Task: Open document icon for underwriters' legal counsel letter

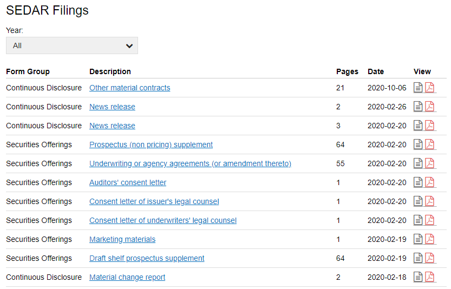Action: (x=419, y=220)
